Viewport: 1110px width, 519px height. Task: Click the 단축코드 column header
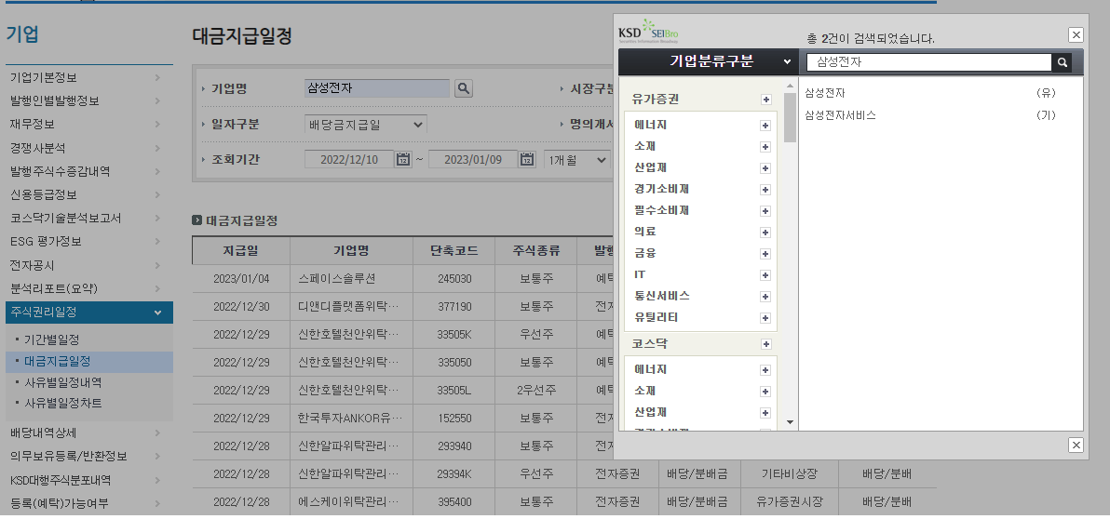(x=453, y=250)
